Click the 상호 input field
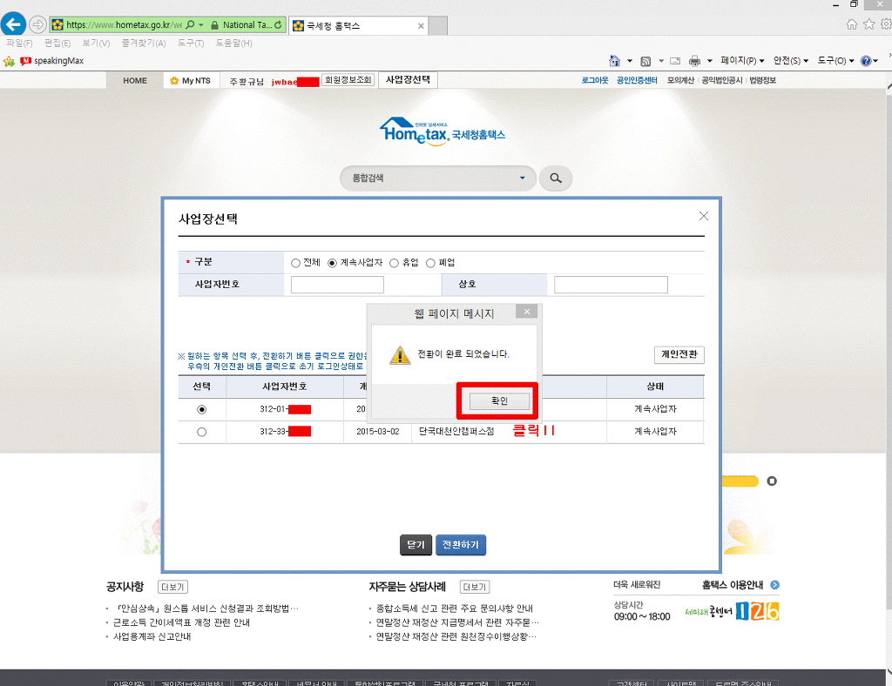Viewport: 892px width, 686px height. (x=611, y=285)
